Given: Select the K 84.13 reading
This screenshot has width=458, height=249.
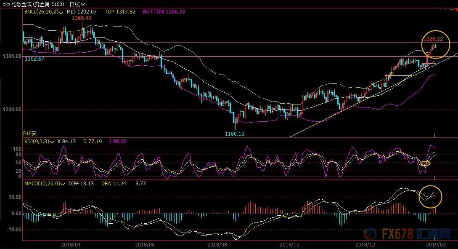Looking at the screenshot, I should click(66, 141).
